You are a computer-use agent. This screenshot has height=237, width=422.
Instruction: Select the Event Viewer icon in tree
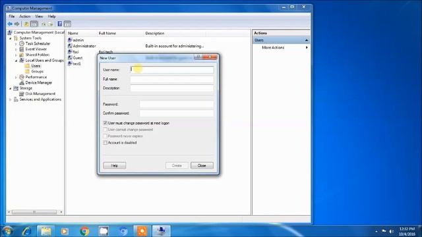click(22, 49)
